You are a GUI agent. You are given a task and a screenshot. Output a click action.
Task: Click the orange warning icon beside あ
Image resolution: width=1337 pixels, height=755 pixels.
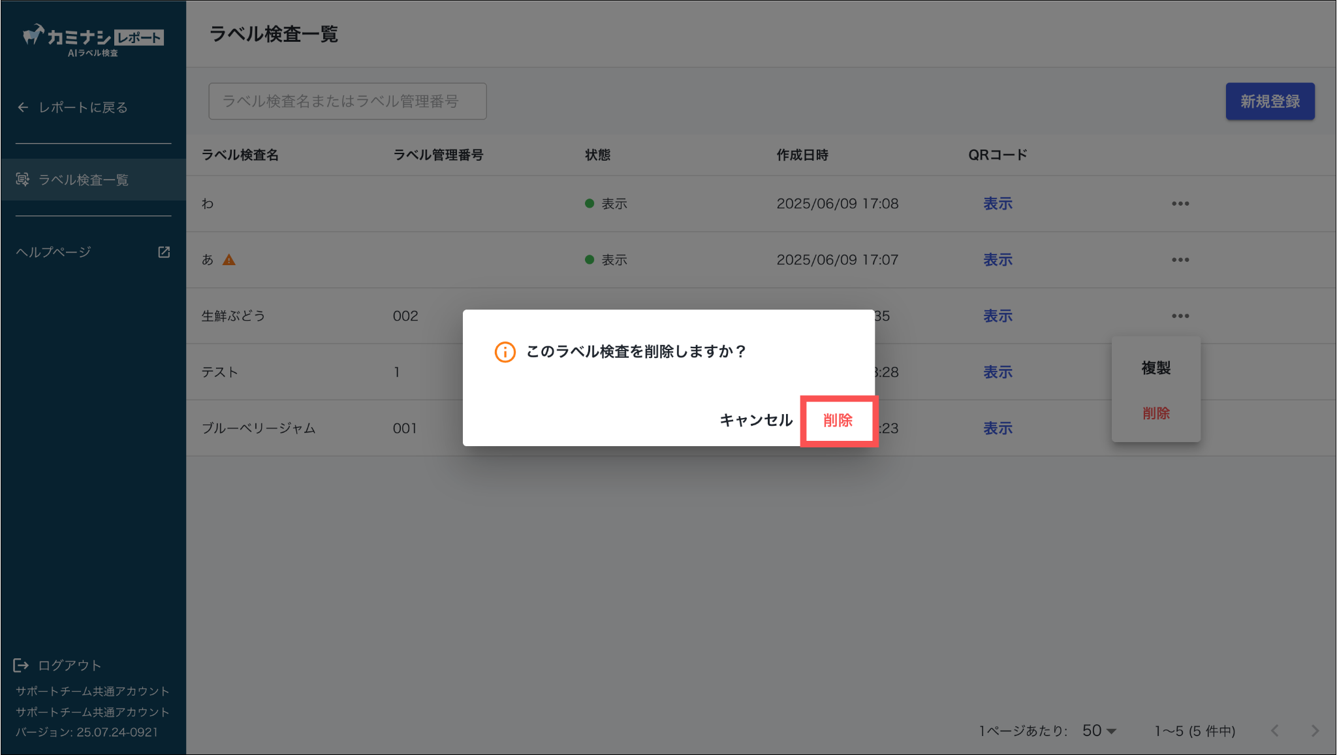pos(228,260)
